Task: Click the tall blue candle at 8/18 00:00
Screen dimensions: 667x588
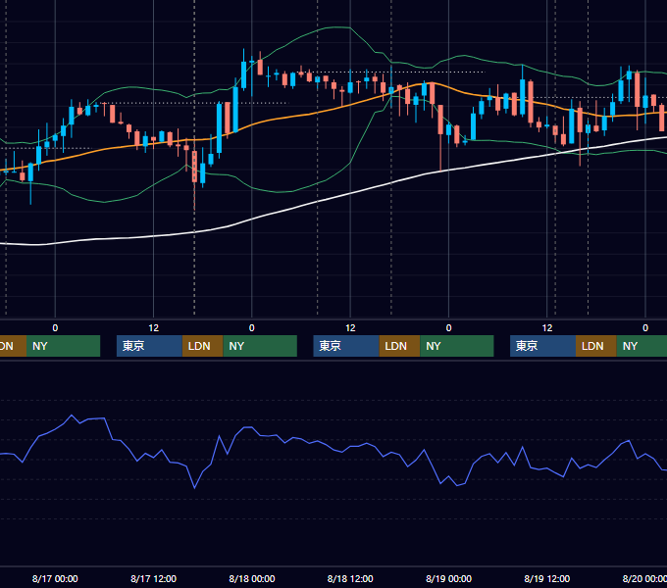Action: click(243, 74)
